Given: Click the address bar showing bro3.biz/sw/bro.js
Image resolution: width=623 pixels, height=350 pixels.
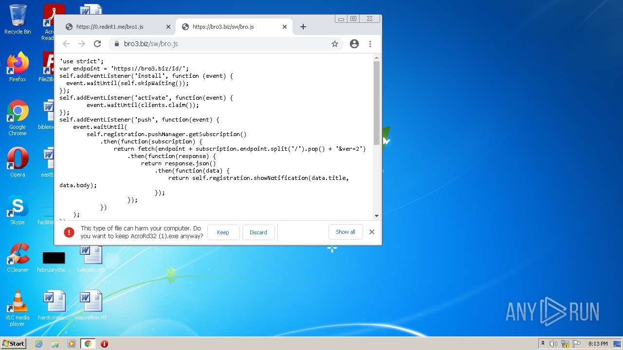Looking at the screenshot, I should [225, 44].
